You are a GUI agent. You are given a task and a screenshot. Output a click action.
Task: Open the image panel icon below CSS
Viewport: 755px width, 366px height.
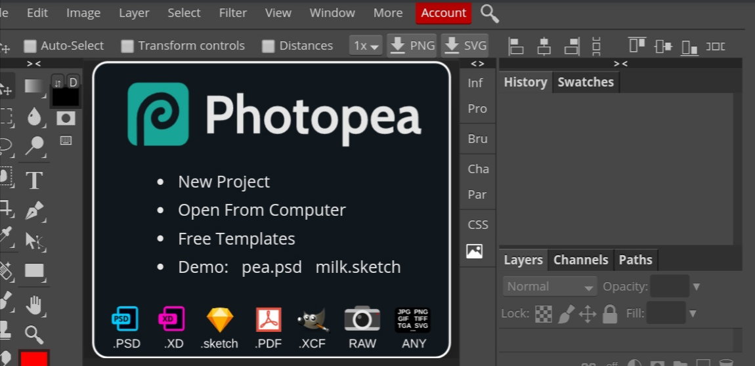[474, 251]
